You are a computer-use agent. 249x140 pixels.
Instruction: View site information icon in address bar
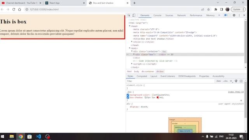click(27, 9)
